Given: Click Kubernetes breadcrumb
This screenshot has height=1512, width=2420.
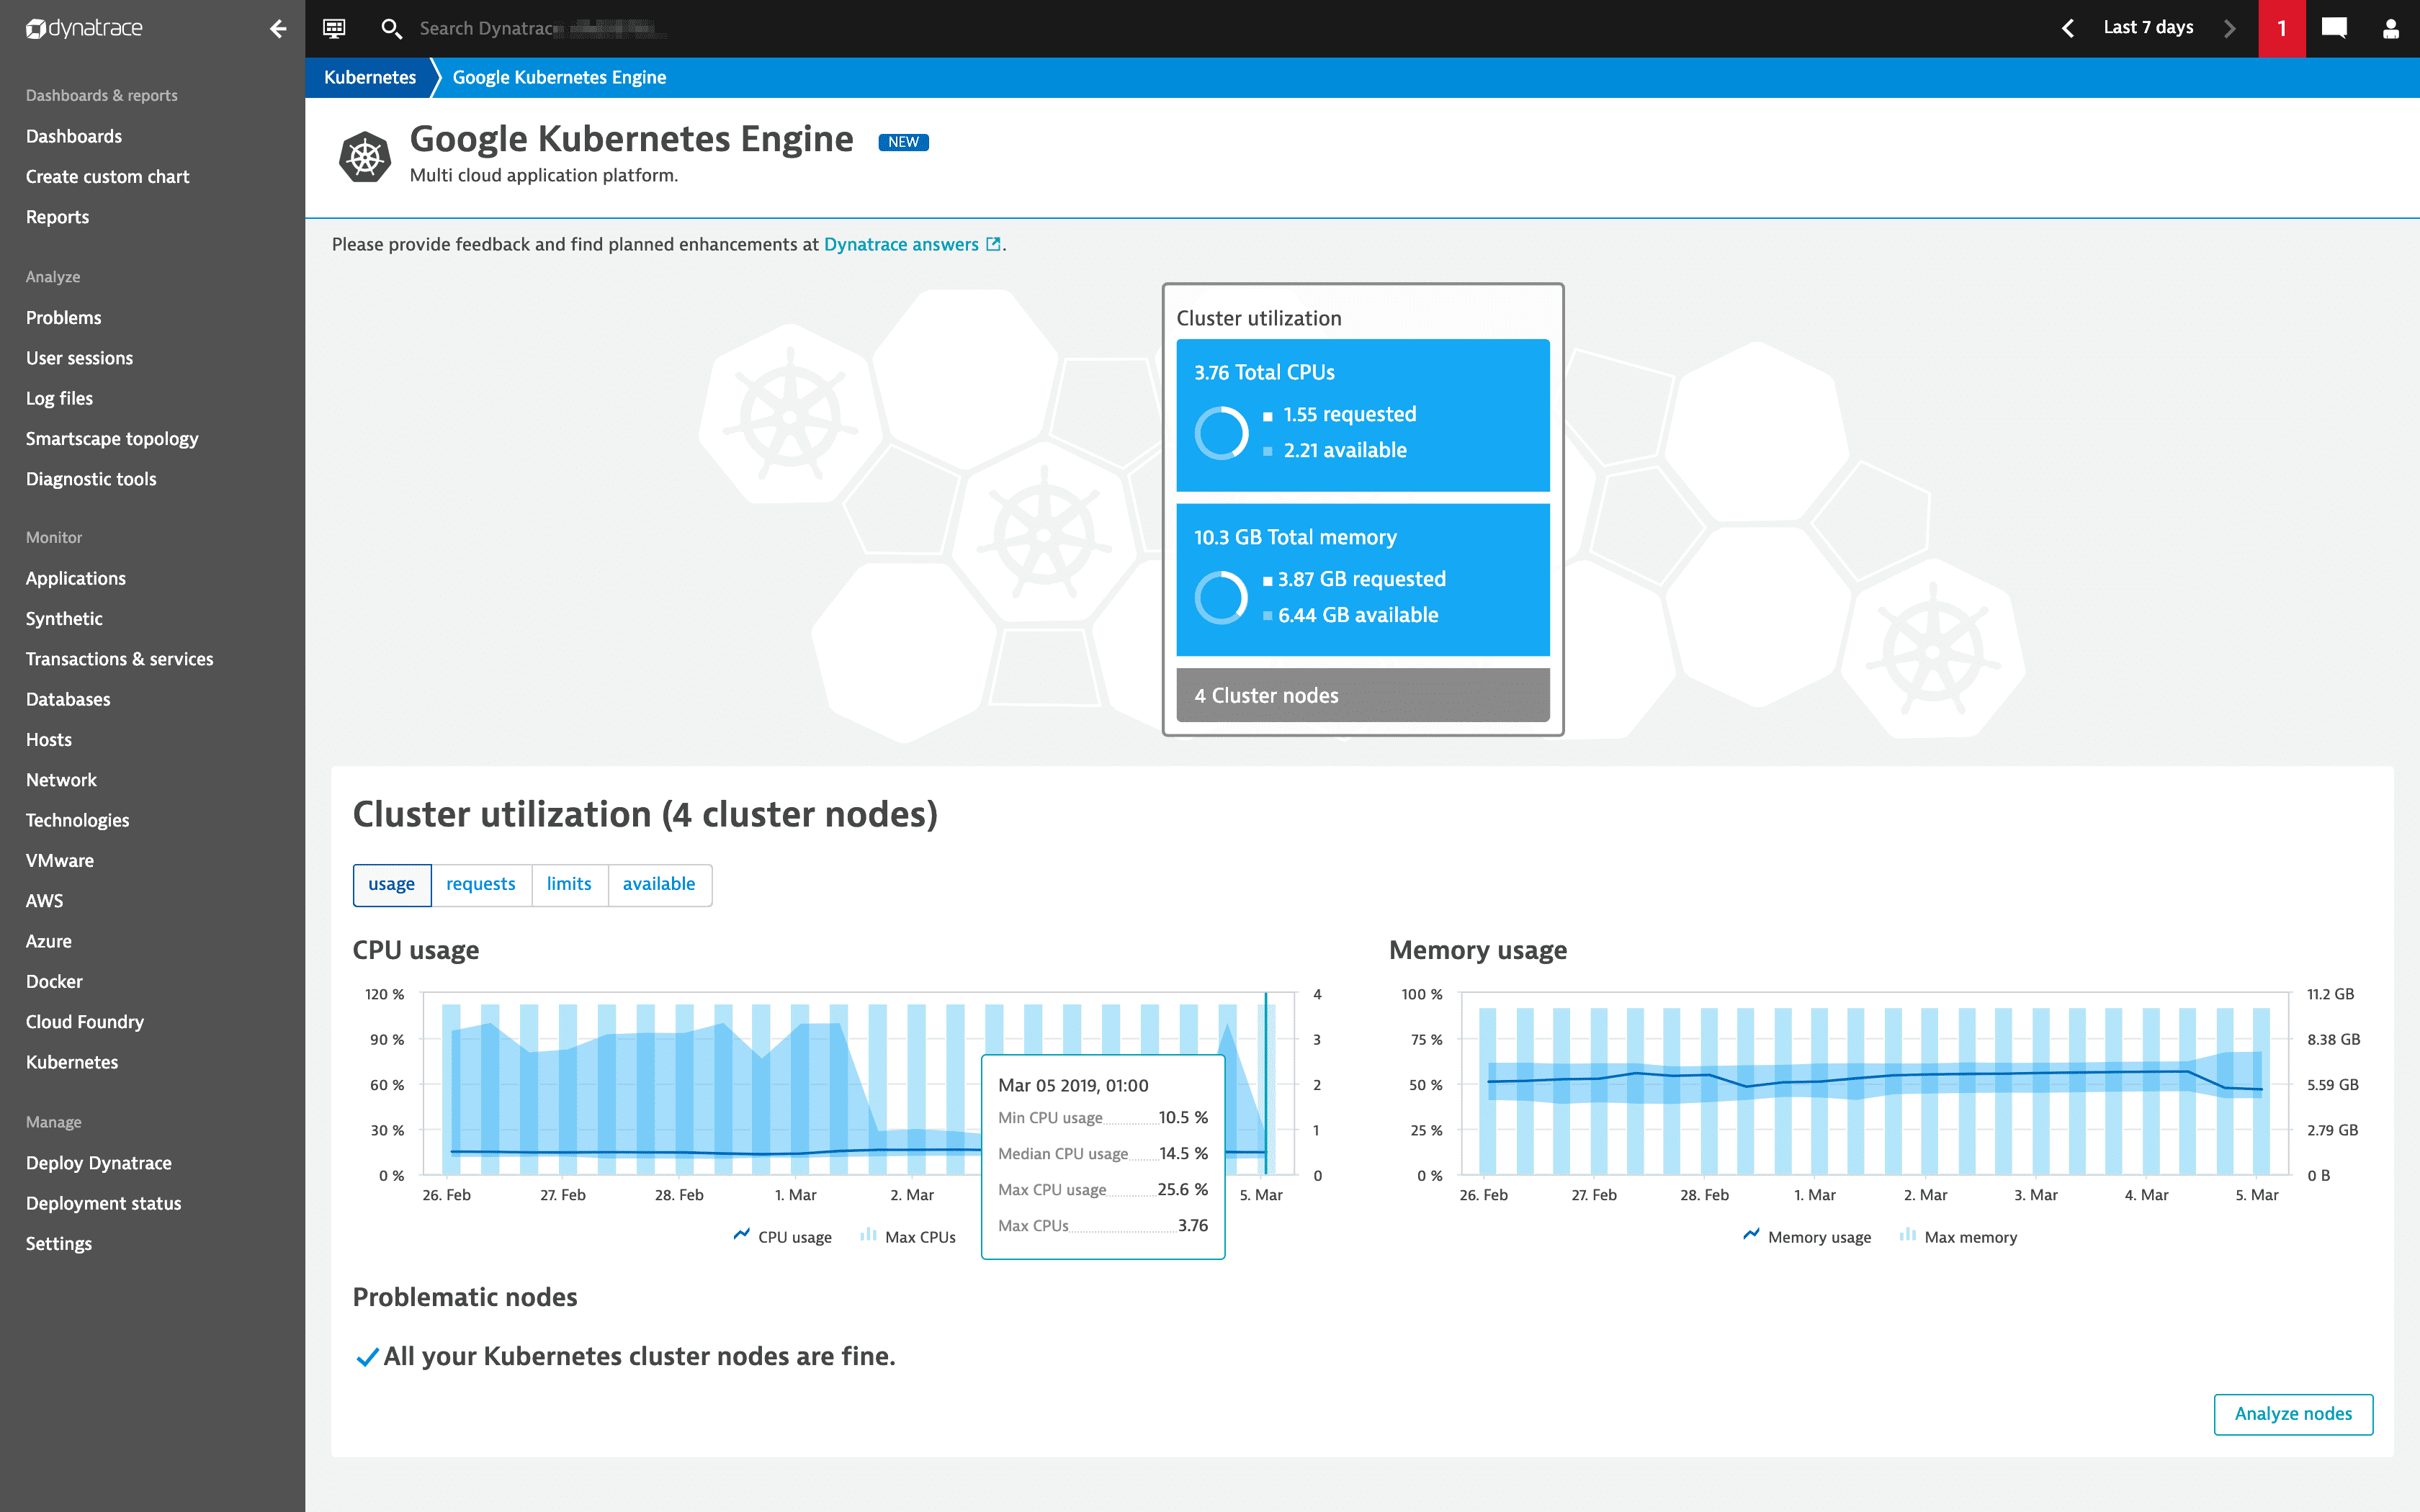Looking at the screenshot, I should point(370,77).
